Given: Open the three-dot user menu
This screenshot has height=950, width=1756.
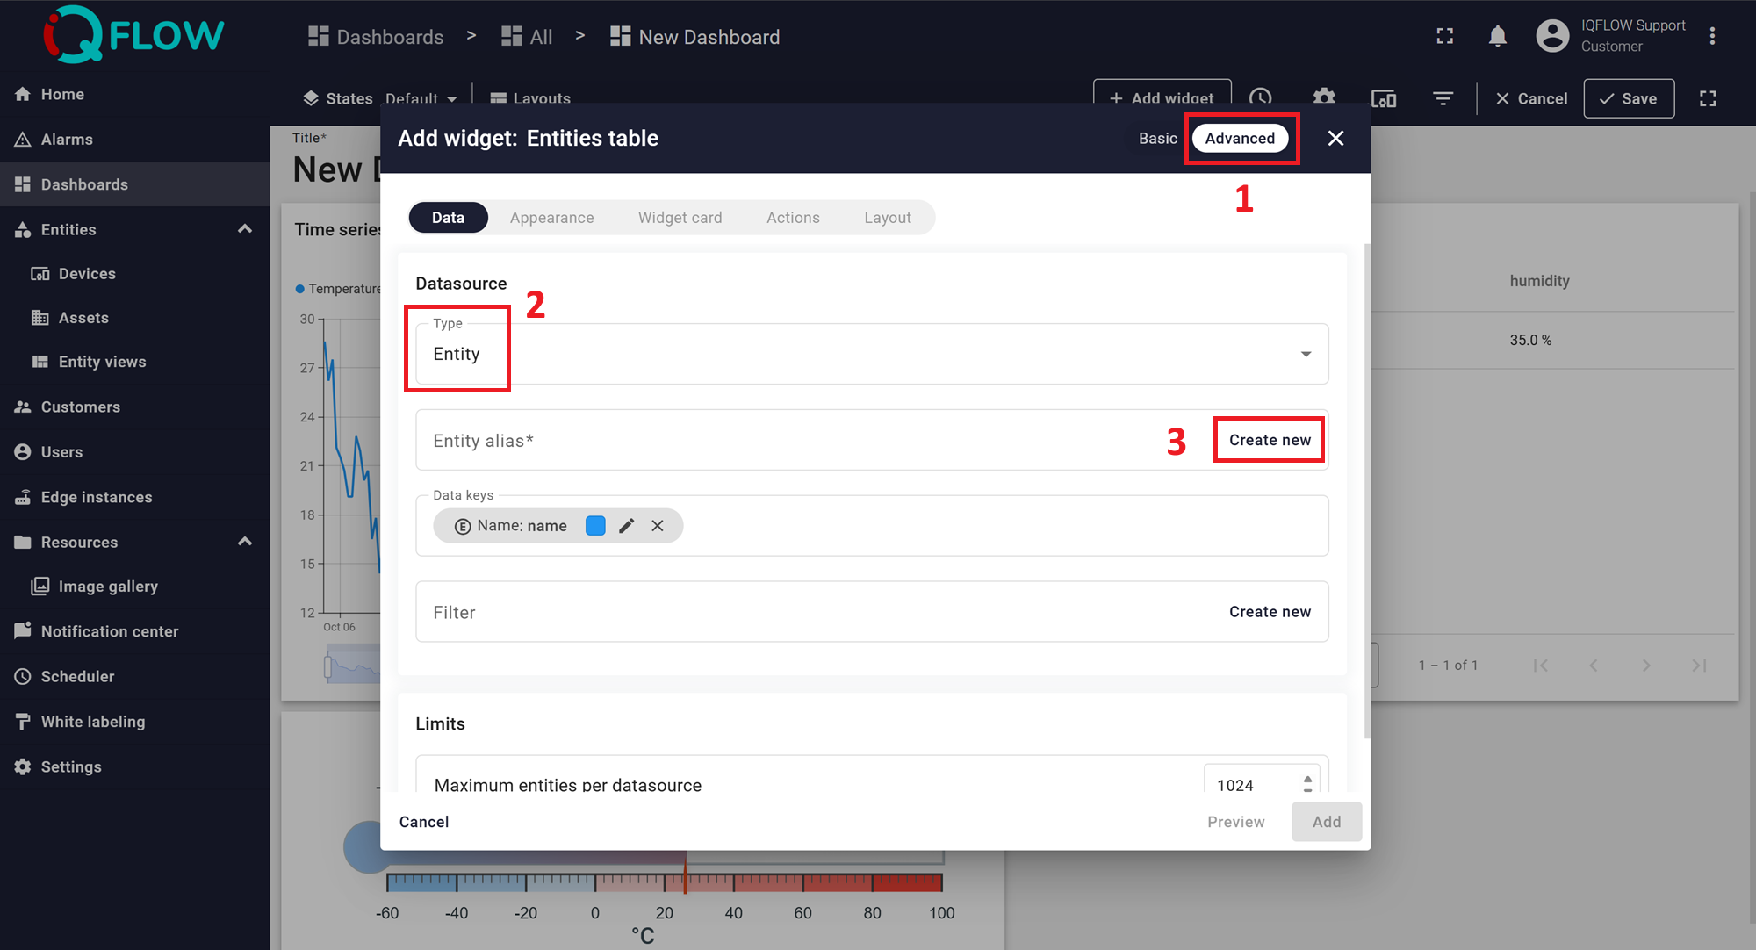Looking at the screenshot, I should [x=1712, y=36].
